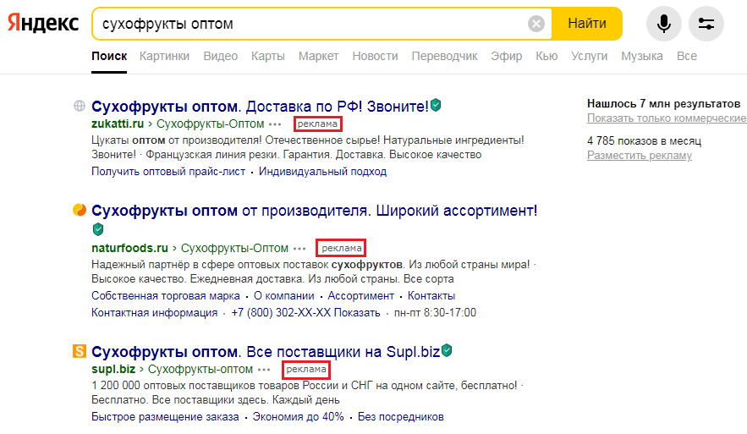
Task: Open Собственная торговая марка link
Action: [166, 296]
